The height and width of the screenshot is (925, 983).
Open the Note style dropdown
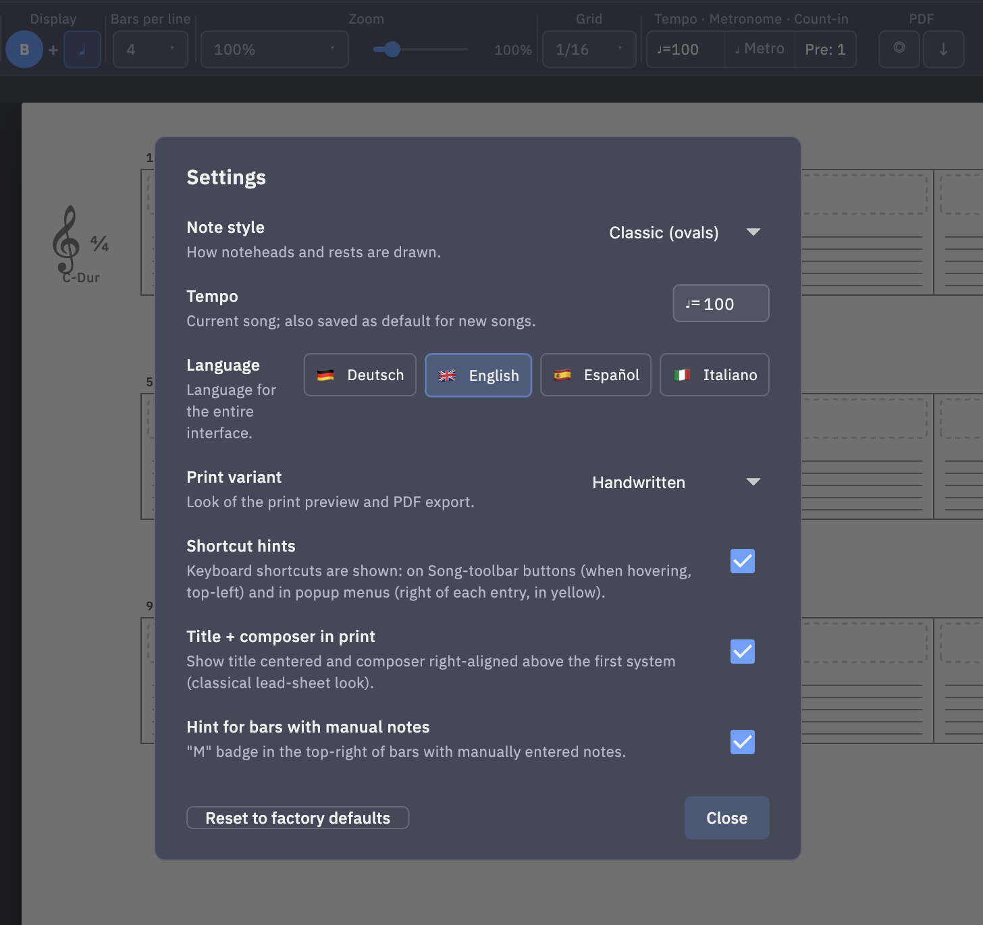[x=685, y=232]
